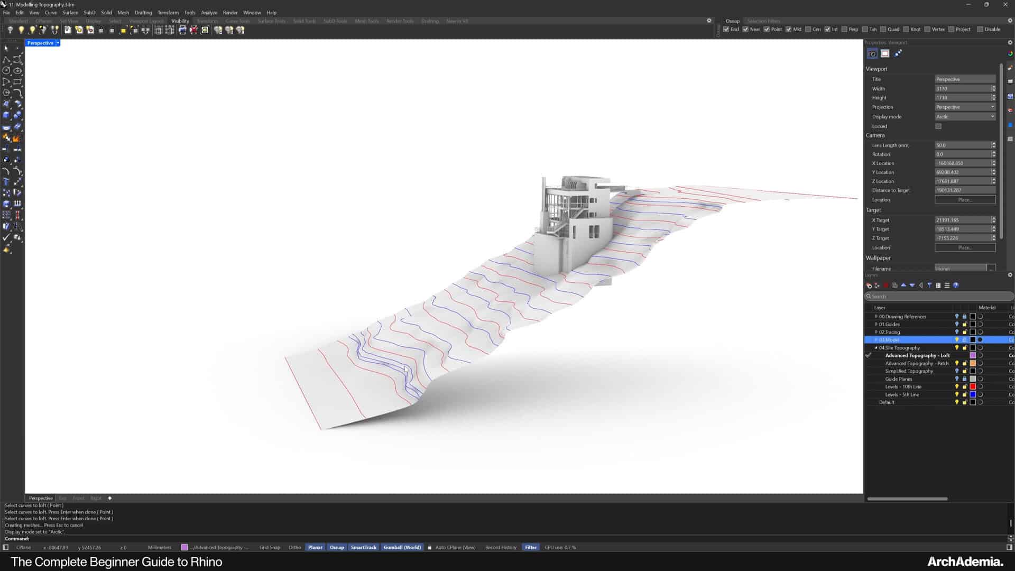Open the Analyze menu
Image resolution: width=1015 pixels, height=571 pixels.
209,13
